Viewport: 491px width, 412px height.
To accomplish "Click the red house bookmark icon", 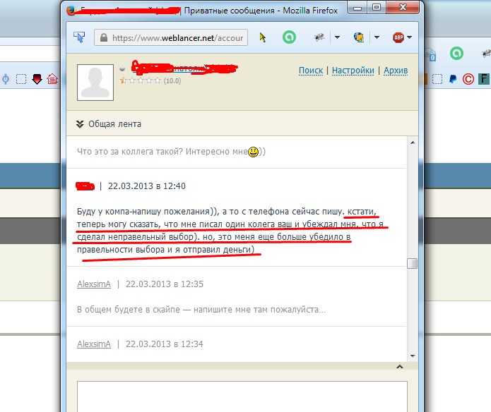I will pos(52,78).
